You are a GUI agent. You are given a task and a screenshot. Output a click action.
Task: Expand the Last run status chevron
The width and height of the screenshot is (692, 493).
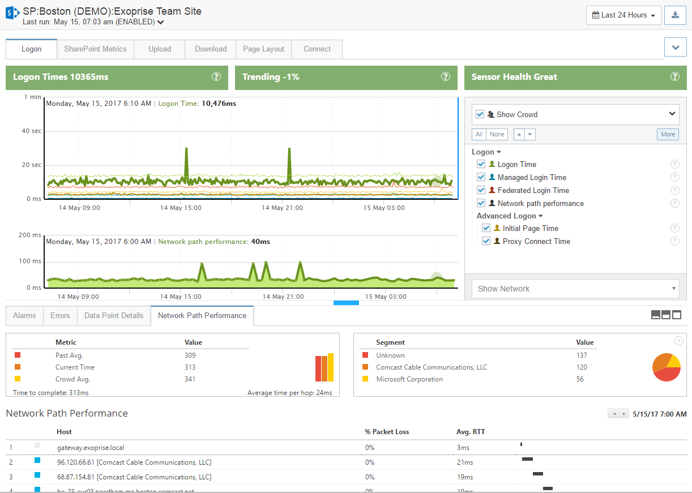click(x=161, y=23)
